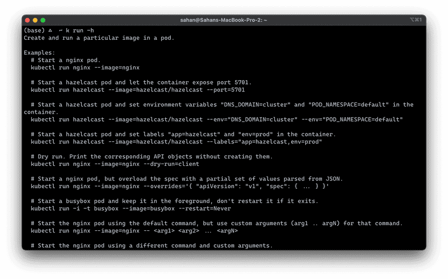Screen dimensions: 448x279
Task: Minimize the terminal with the yellow button
Action: pos(35,20)
